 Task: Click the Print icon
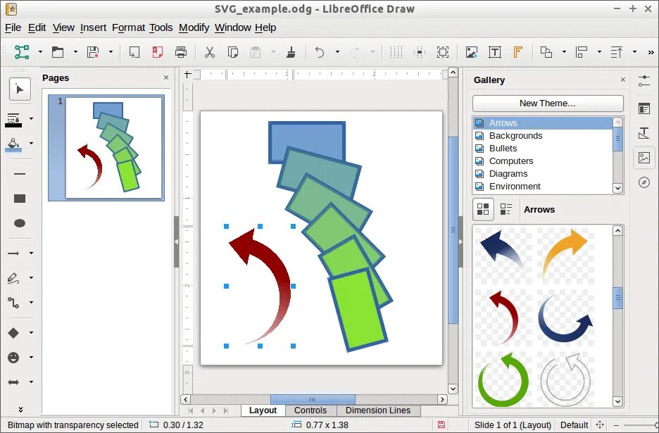[x=180, y=52]
